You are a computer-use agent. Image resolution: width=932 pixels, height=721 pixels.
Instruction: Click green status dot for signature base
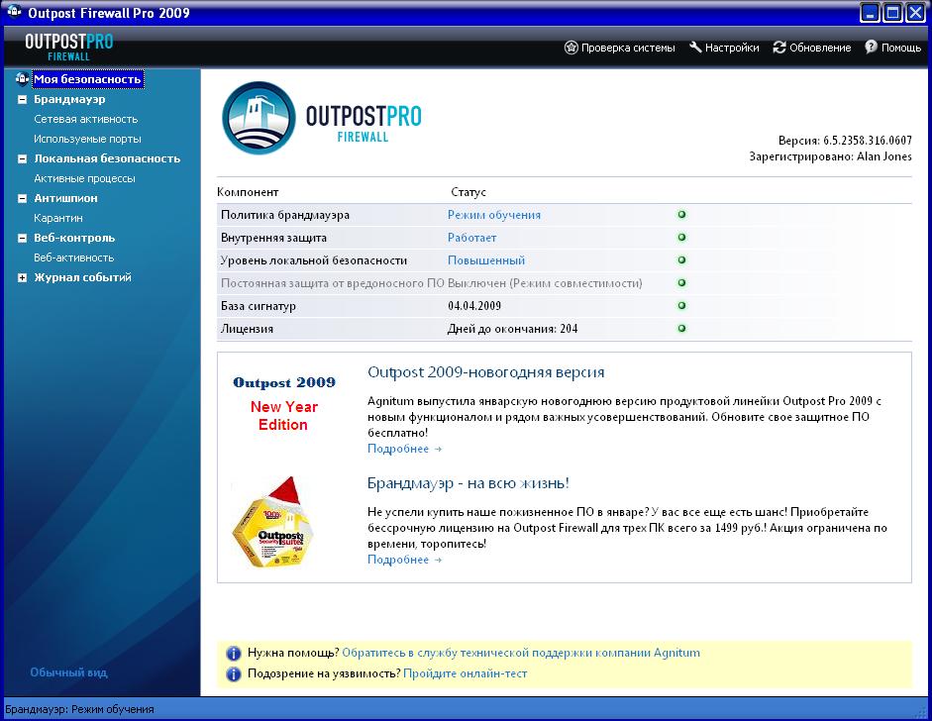coord(681,305)
